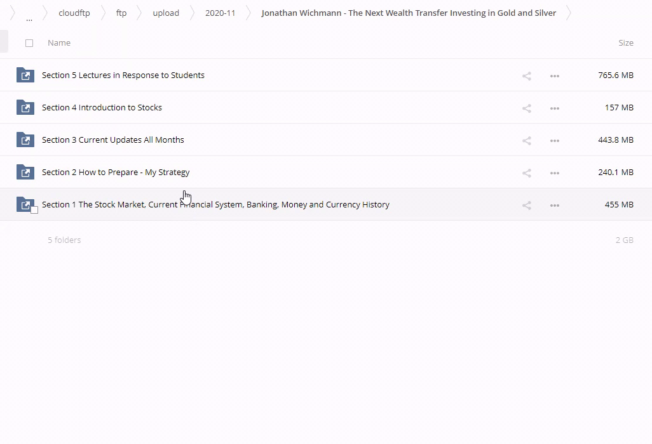Share the Section 1 Stock Market folder

click(x=526, y=205)
